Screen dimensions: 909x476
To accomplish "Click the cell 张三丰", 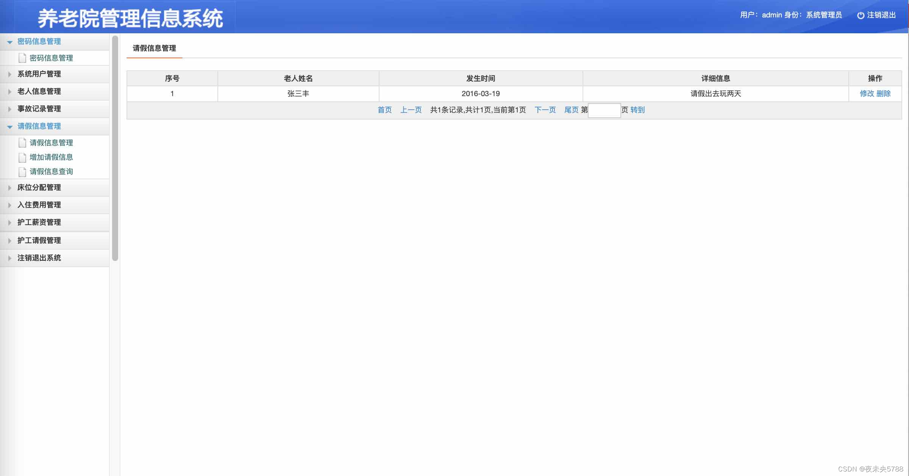I will [298, 93].
